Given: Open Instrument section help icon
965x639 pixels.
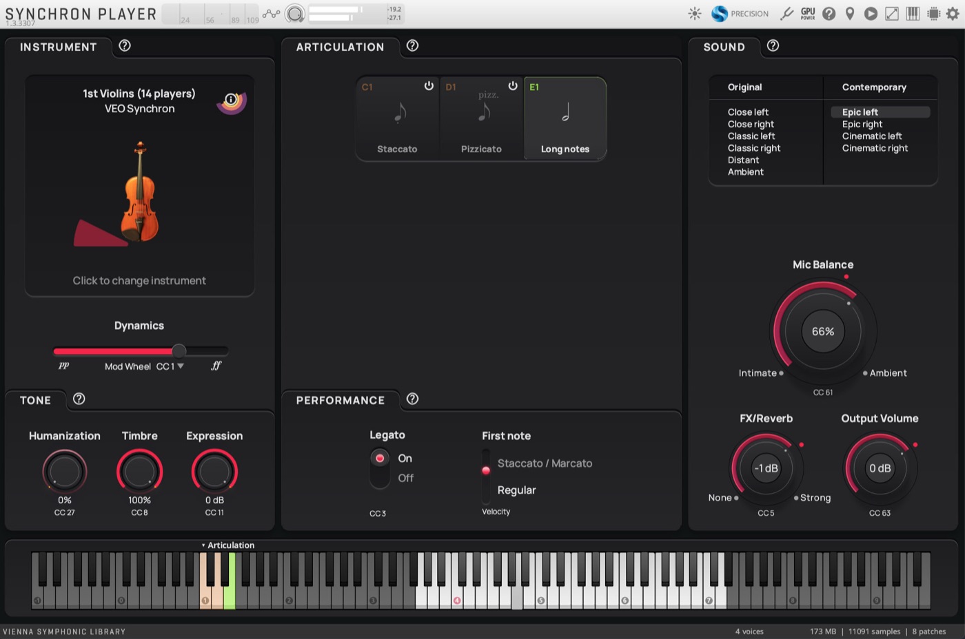Looking at the screenshot, I should point(125,45).
